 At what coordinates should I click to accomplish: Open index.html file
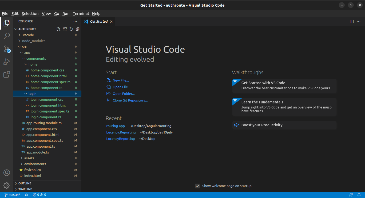(x=47, y=176)
